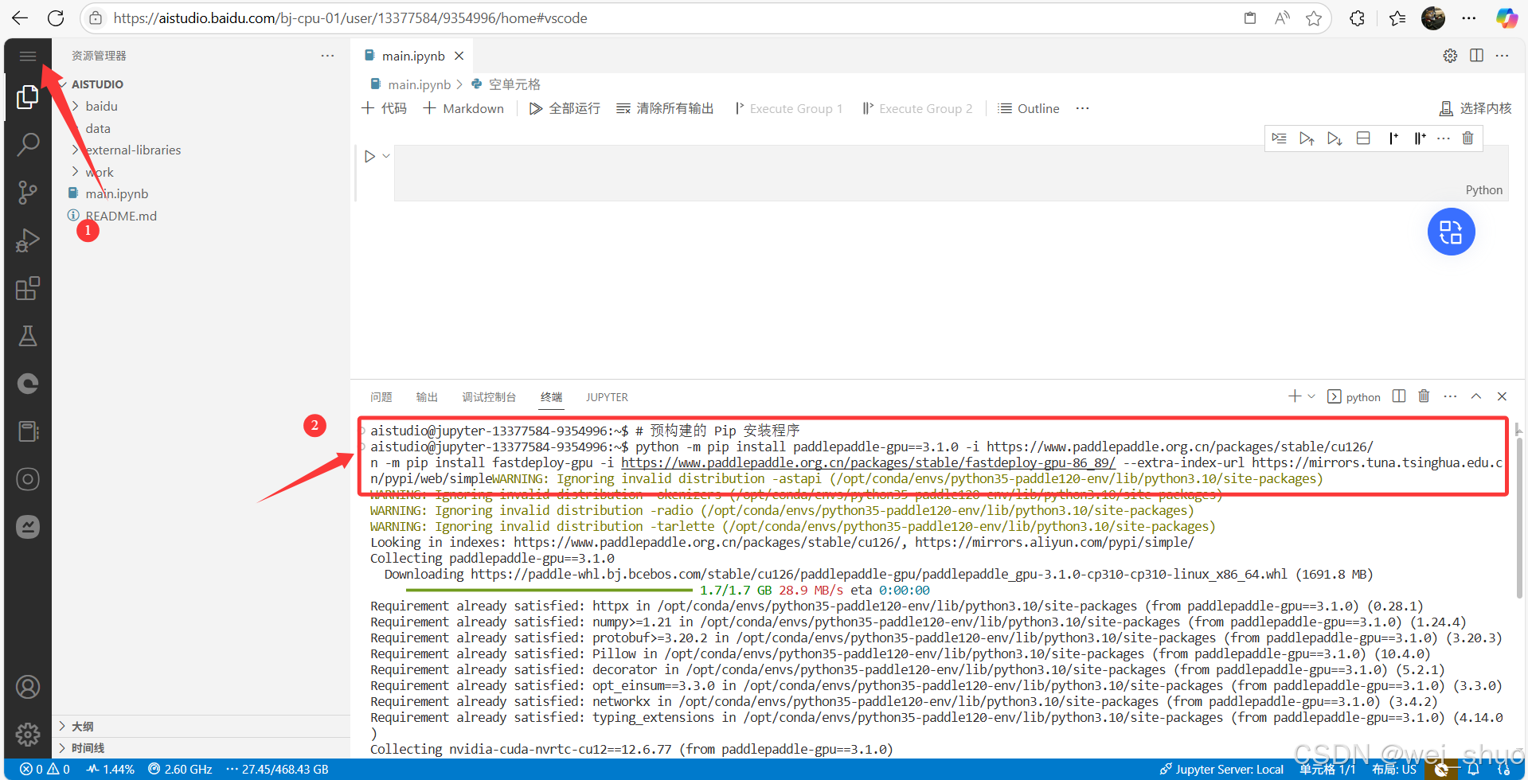Switch to the 输出 output tab
Viewport: 1528px width, 780px height.
[x=427, y=397]
